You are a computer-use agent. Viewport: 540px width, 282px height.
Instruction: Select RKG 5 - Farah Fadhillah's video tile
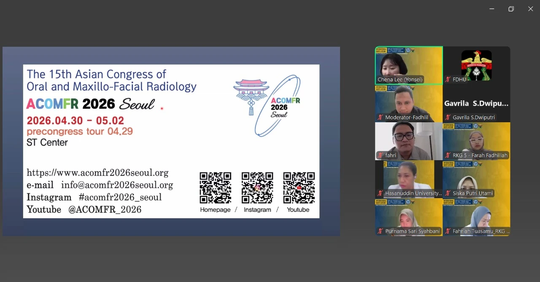click(x=476, y=141)
